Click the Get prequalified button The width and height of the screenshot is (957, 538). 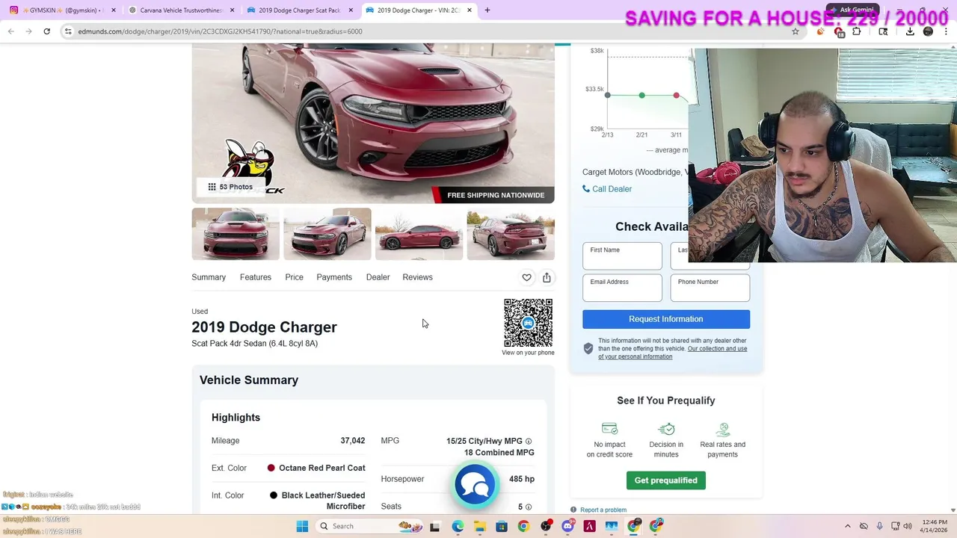coord(666,480)
